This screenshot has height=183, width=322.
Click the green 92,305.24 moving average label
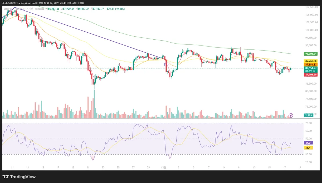tap(311, 54)
